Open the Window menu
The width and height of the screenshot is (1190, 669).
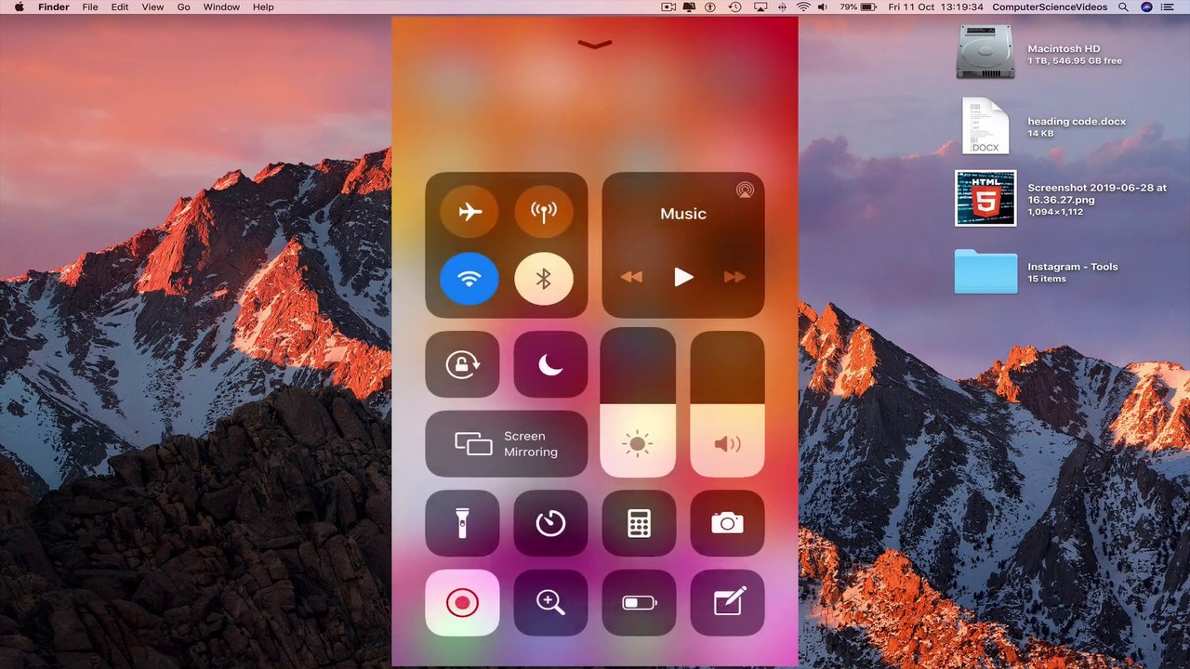point(221,7)
